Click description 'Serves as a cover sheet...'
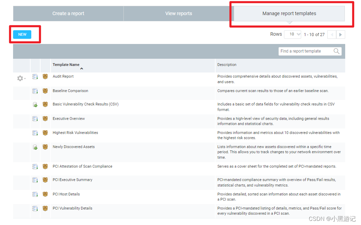Image resolution: width=361 pixels, height=225 pixels. click(277, 166)
